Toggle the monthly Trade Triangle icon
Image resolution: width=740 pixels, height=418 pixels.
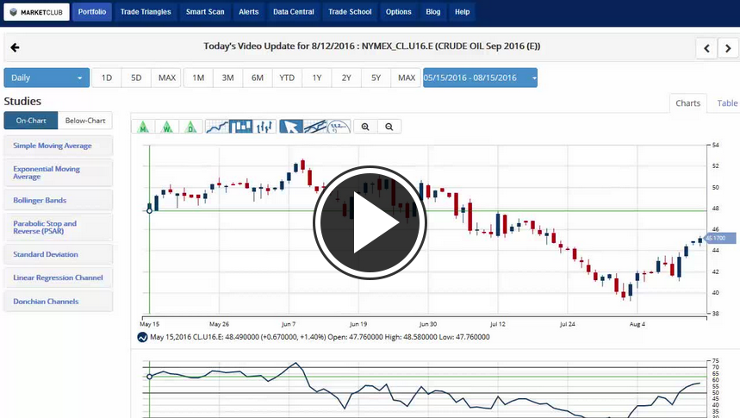click(143, 127)
